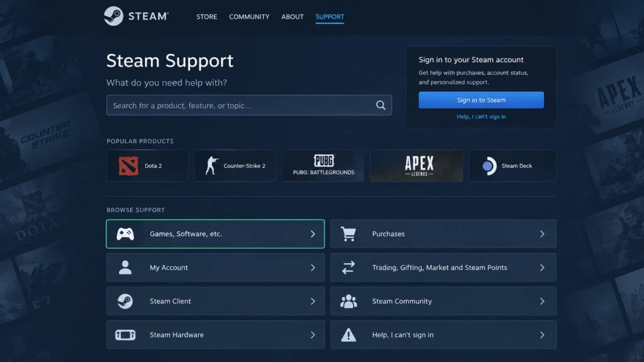Expand Games, Software, etc. chevron
Image resolution: width=644 pixels, height=362 pixels.
313,234
